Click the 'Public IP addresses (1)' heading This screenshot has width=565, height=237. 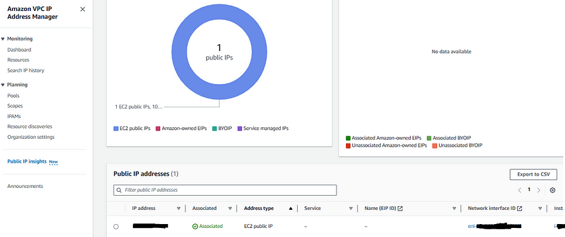146,174
